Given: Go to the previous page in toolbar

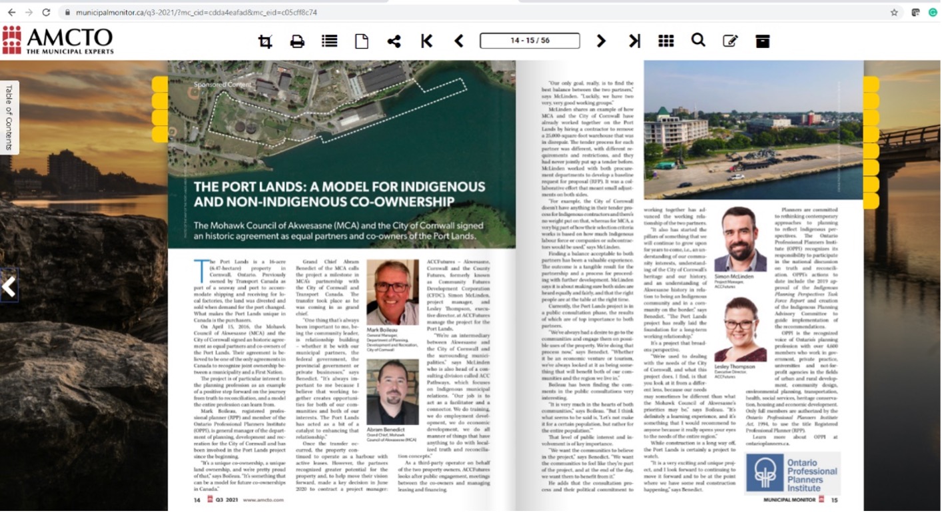Looking at the screenshot, I should pos(458,41).
